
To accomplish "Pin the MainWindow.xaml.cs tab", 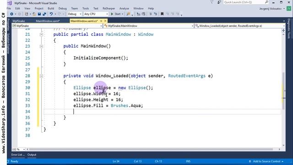I will pos(101,21).
